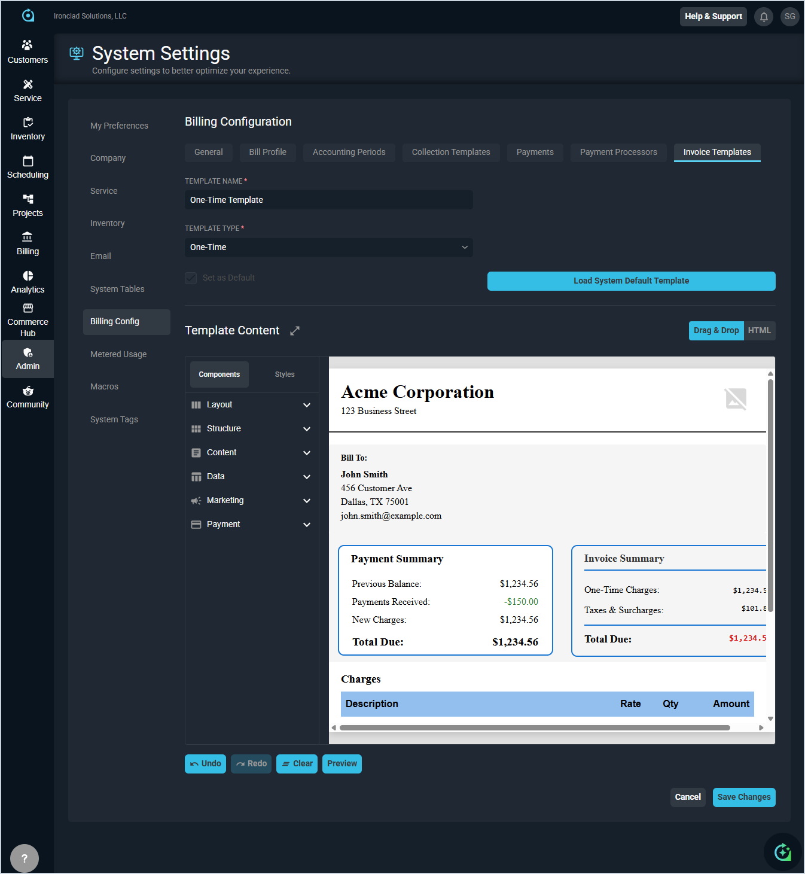Click the image placeholder in invoice header
Image resolution: width=805 pixels, height=874 pixels.
click(736, 399)
